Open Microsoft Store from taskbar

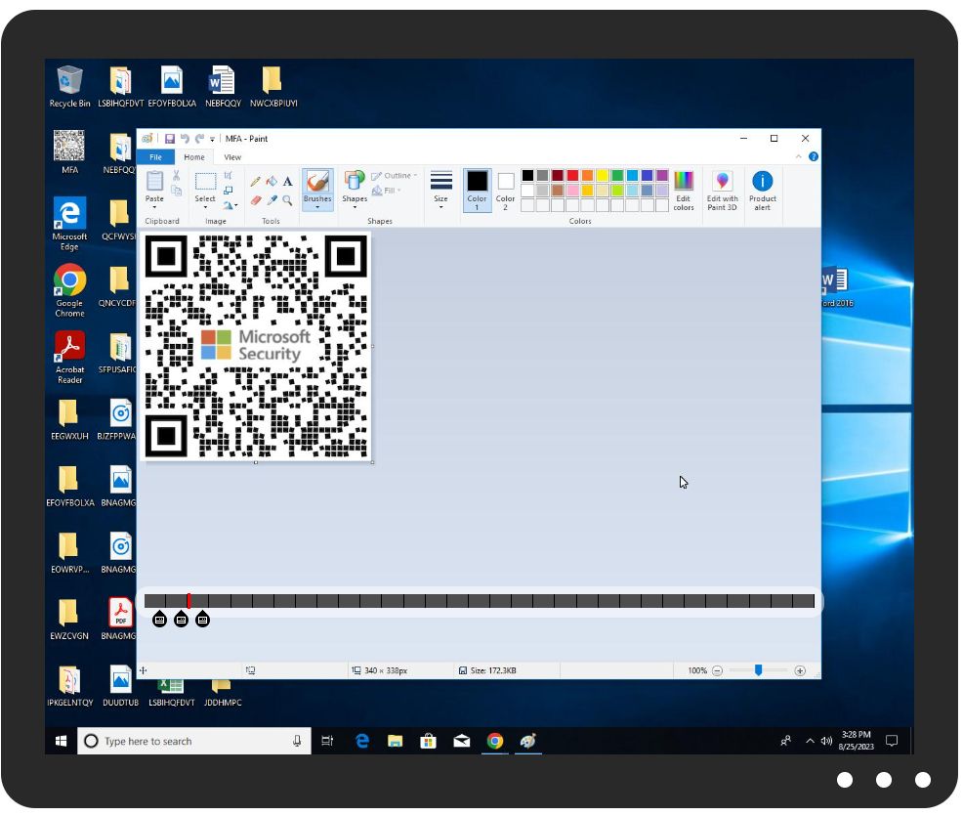(428, 743)
